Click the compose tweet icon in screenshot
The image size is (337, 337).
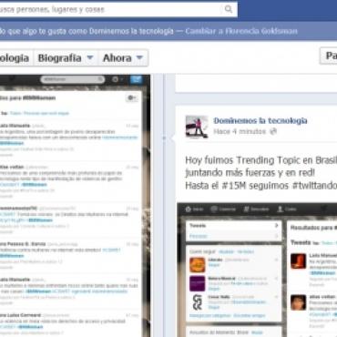[136, 79]
